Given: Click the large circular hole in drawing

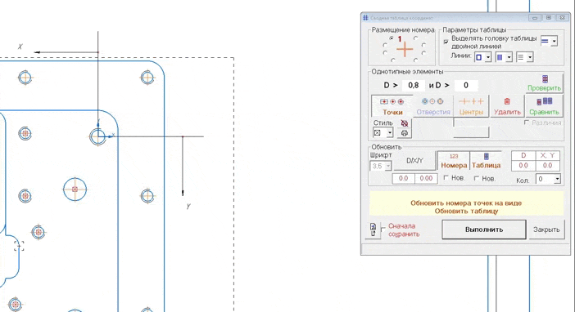Looking at the screenshot, I should pos(75,189).
